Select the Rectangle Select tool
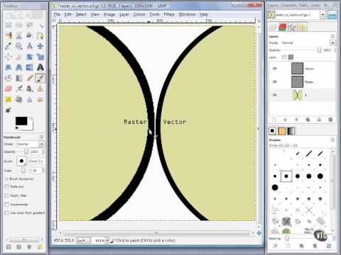The image size is (341, 255). point(9,25)
